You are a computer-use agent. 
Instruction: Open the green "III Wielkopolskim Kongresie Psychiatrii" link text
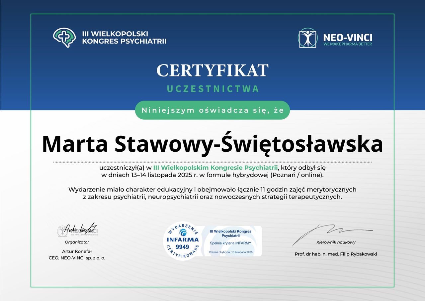pyautogui.click(x=215, y=167)
